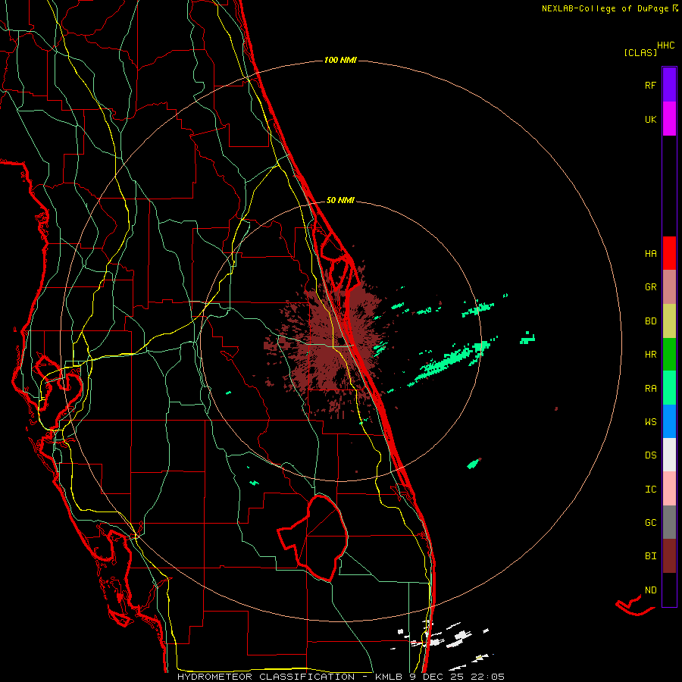682x682 pixels.
Task: Click the 'HR' legend label
Action: [650, 355]
